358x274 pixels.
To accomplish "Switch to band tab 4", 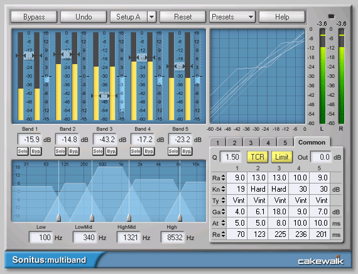I will coord(268,143).
